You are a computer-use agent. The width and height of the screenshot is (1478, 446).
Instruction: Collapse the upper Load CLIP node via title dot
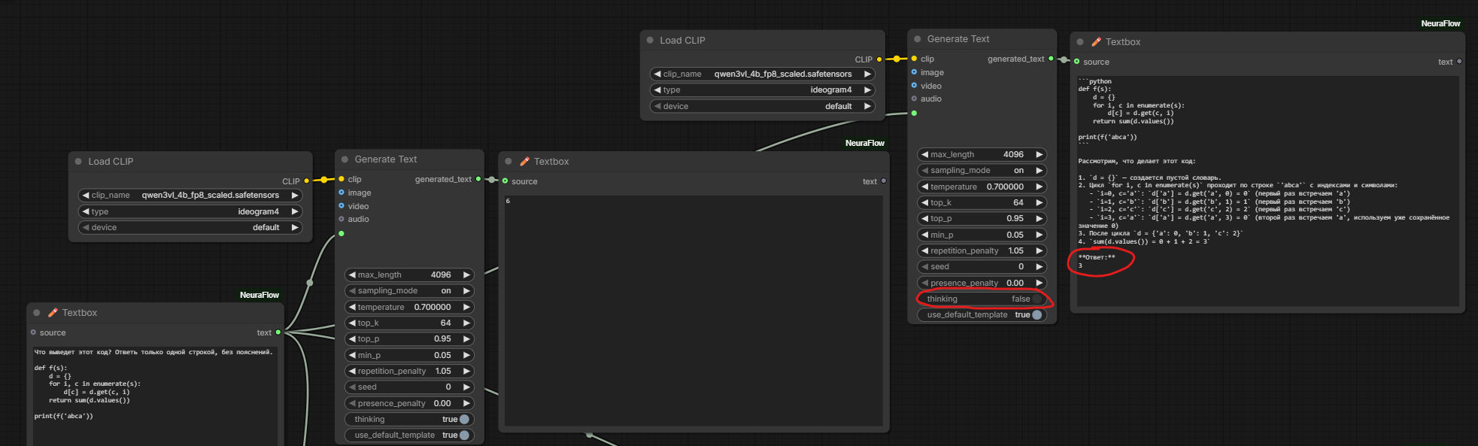pos(650,40)
